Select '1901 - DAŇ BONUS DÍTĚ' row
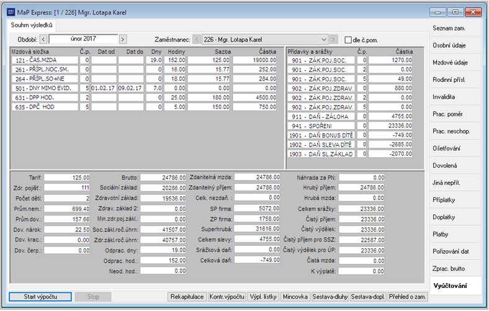489x311 pixels. tap(349, 135)
